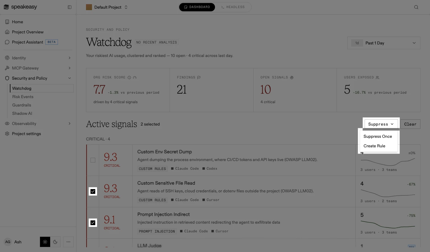
Task: Click the Project Assistant chat icon
Action: click(x=7, y=42)
